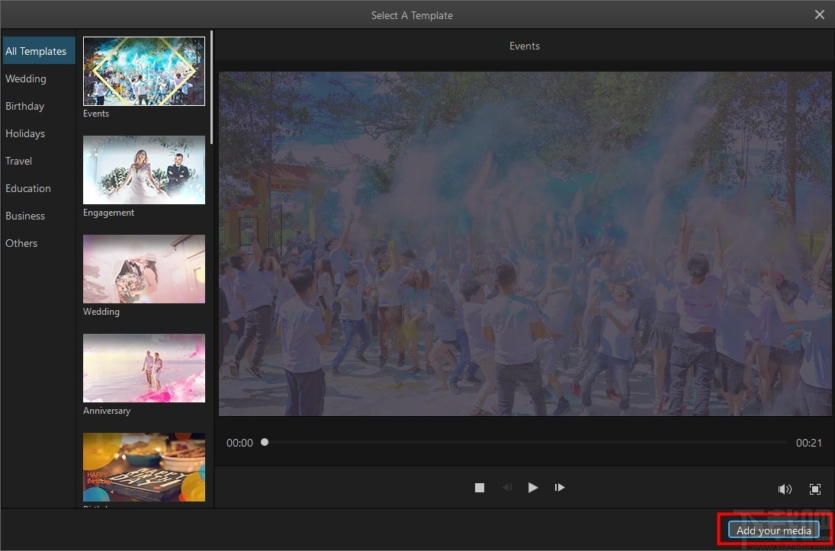Click the Add your media button
The image size is (835, 551).
tap(773, 530)
